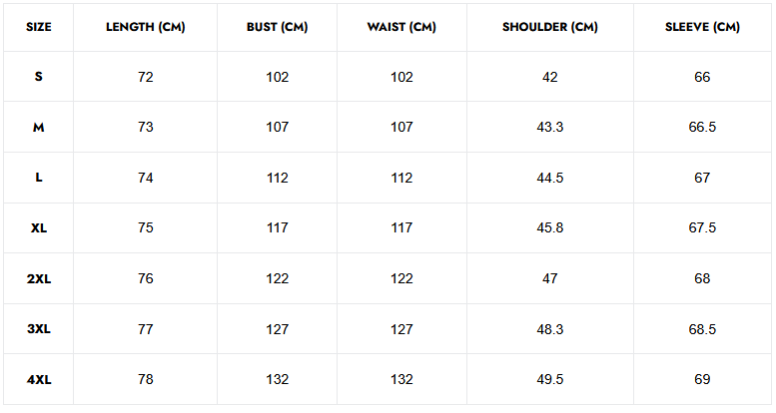776x413 pixels.
Task: Select sleeve value 67.5 for size XL
Action: (702, 228)
